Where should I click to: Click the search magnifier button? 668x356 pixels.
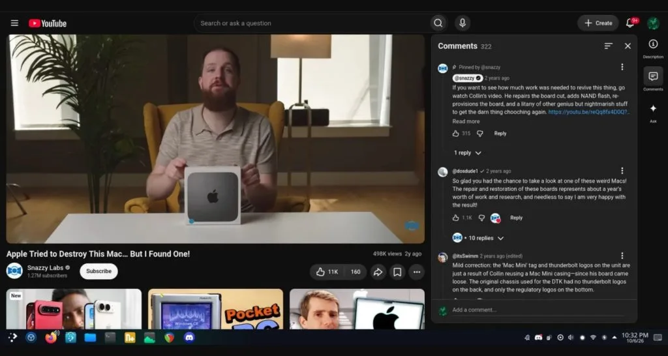click(438, 23)
